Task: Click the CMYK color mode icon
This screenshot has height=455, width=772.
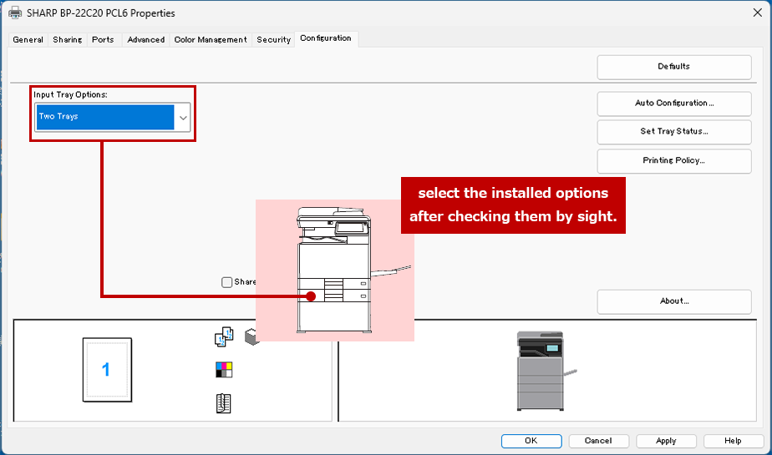Action: point(224,370)
